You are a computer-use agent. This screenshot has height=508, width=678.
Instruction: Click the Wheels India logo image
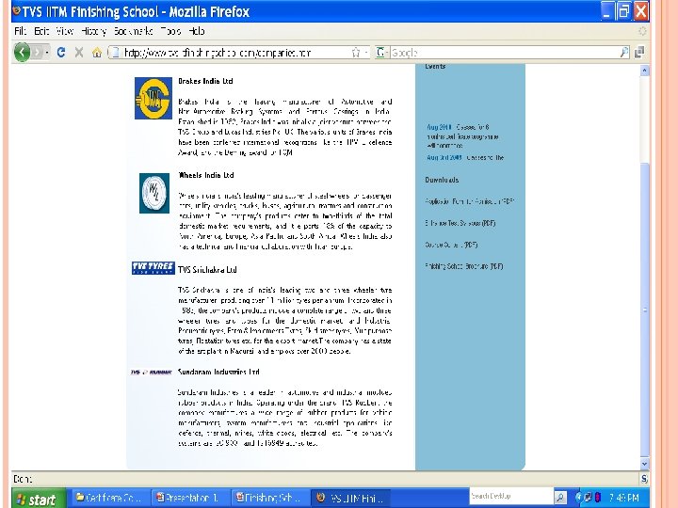[154, 193]
